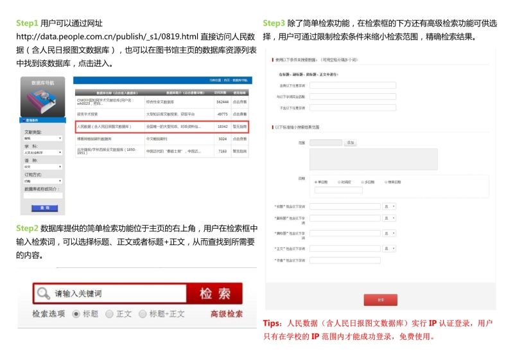
Task: Choose the 多日期 date radio button
Action: coord(363,182)
